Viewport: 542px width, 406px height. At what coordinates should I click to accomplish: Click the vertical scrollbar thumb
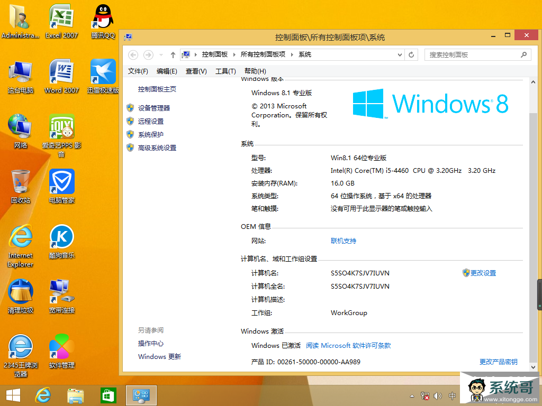(533, 238)
